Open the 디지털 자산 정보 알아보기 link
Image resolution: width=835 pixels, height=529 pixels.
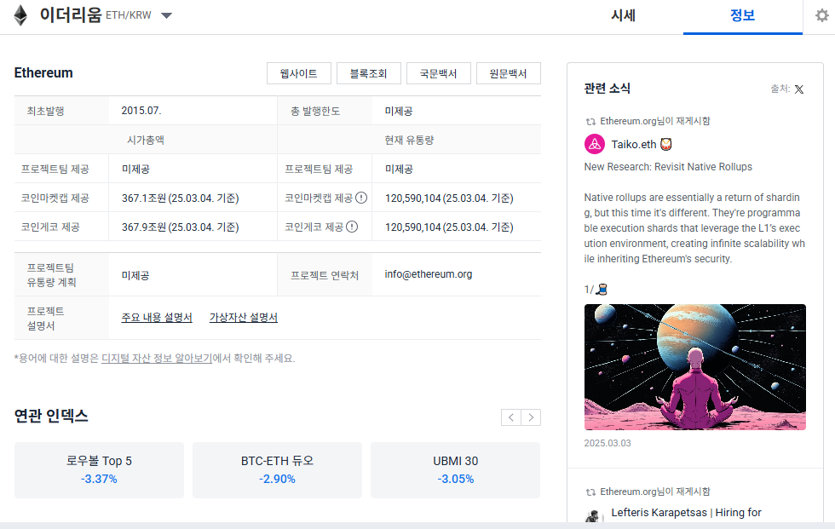(x=157, y=358)
